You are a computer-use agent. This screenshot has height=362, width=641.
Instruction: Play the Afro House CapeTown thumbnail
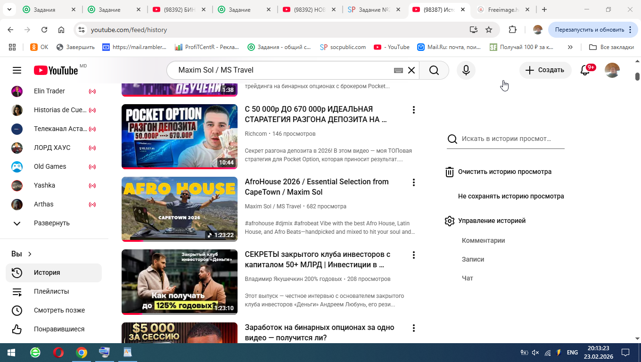(x=180, y=209)
